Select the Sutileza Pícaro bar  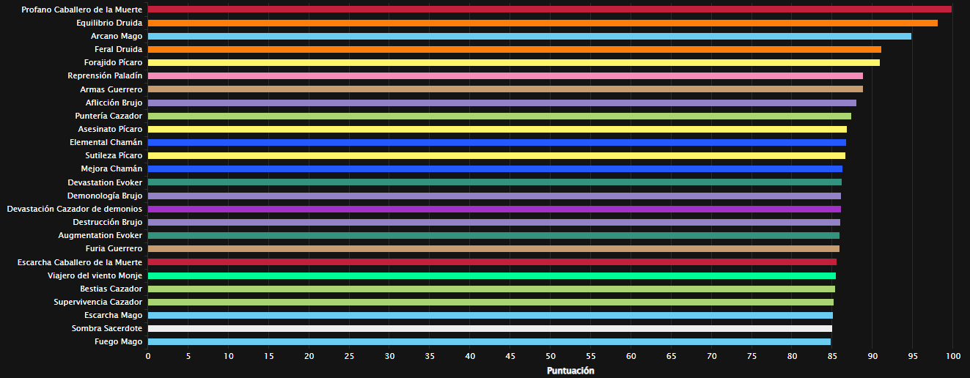496,155
